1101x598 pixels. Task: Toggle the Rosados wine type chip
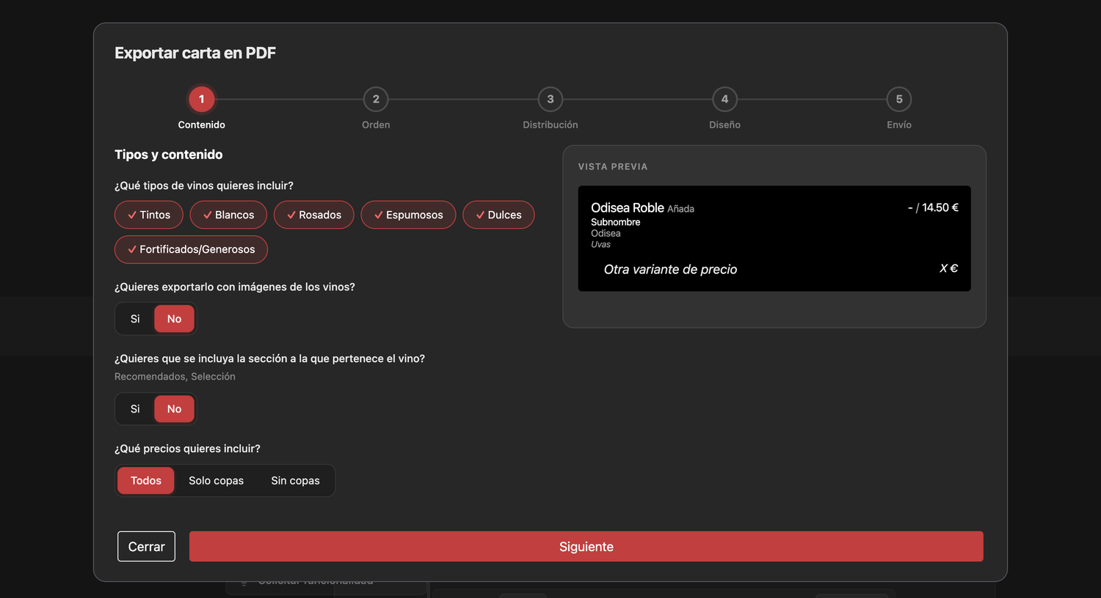[313, 215]
